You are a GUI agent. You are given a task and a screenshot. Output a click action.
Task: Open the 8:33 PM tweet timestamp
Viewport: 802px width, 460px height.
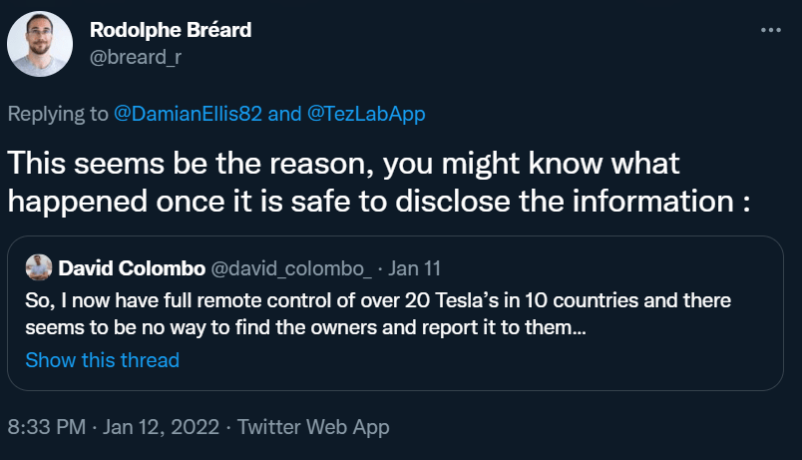[46, 427]
